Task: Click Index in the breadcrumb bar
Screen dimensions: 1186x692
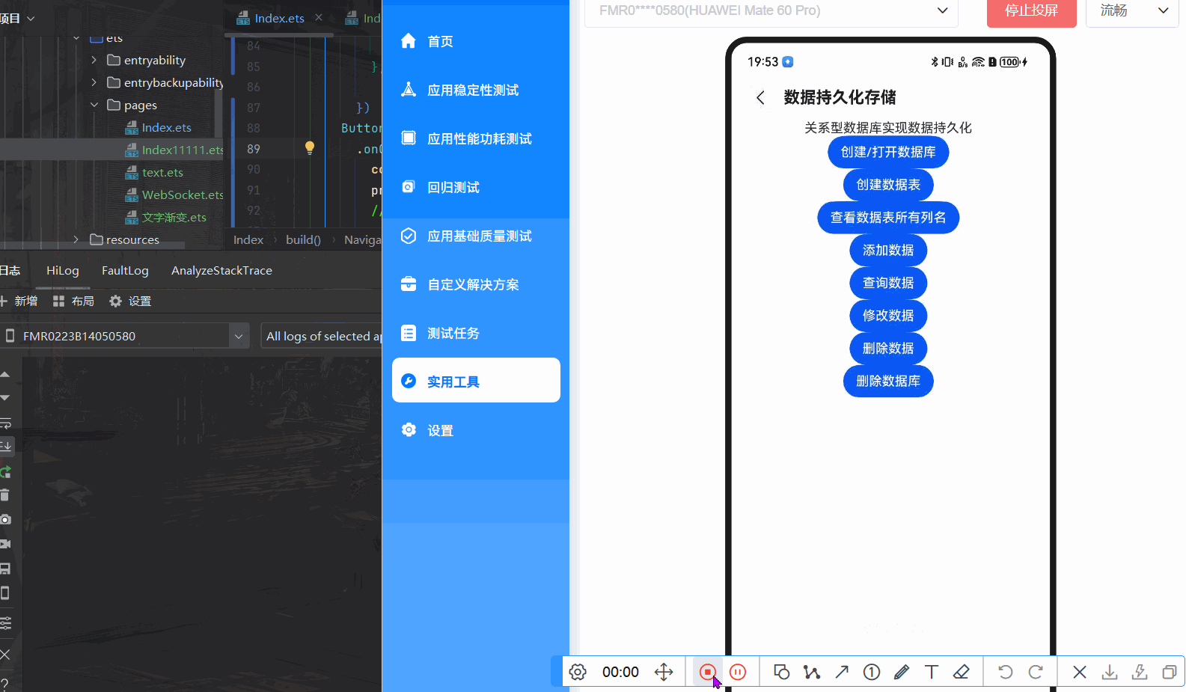Action: (x=248, y=240)
